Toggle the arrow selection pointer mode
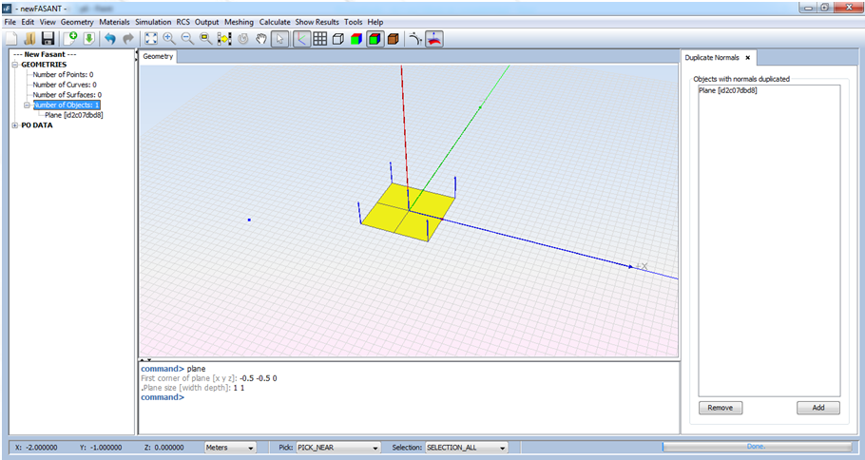This screenshot has width=865, height=460. tap(279, 39)
